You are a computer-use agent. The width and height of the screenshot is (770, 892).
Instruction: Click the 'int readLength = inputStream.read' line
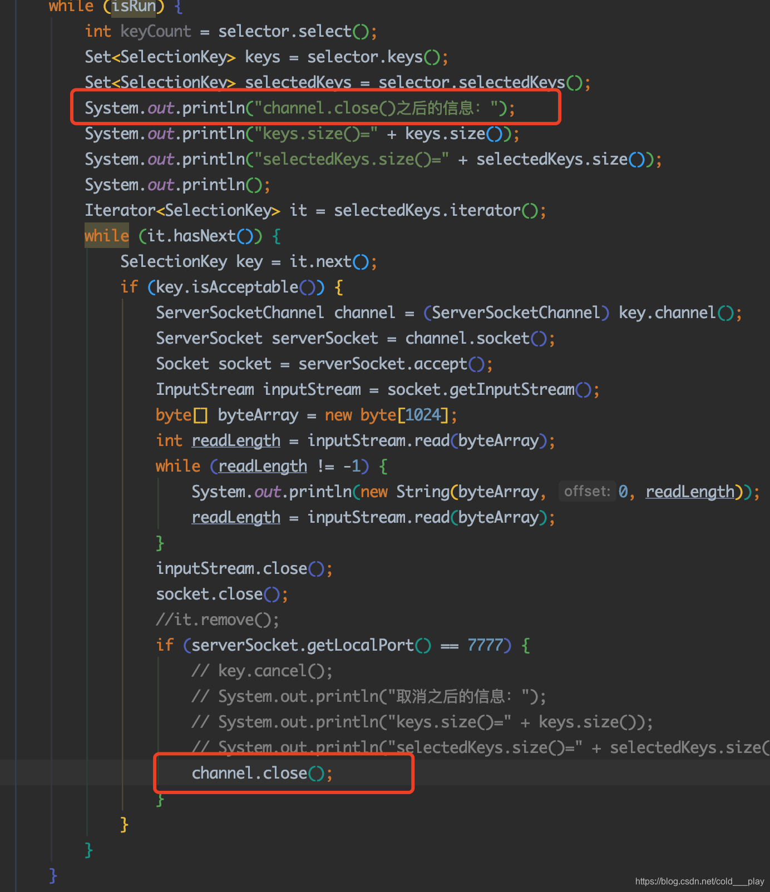356,441
